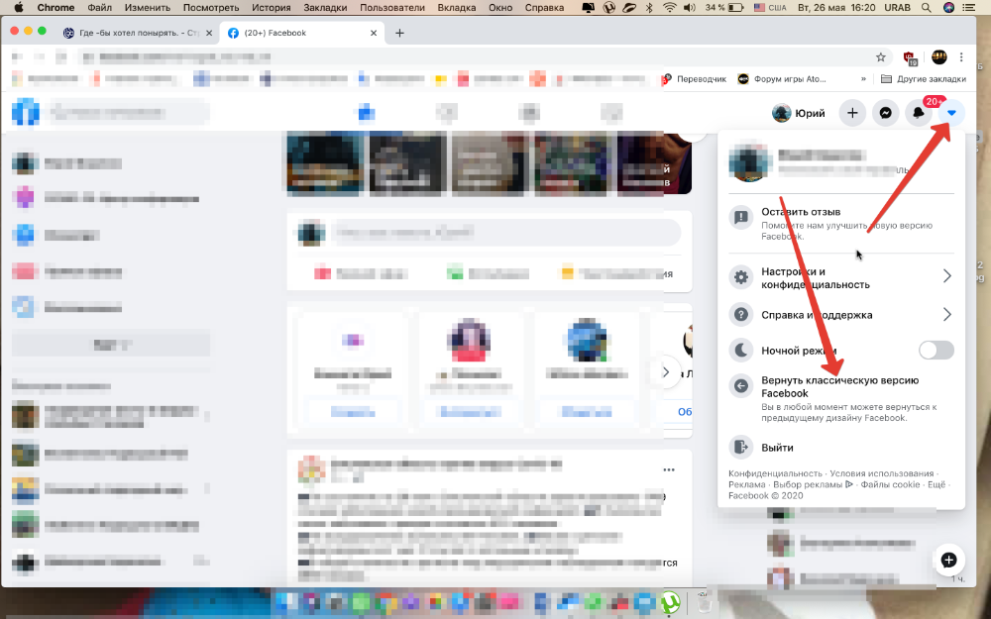
Task: Show hidden bookmarks with » chevron
Action: point(863,79)
